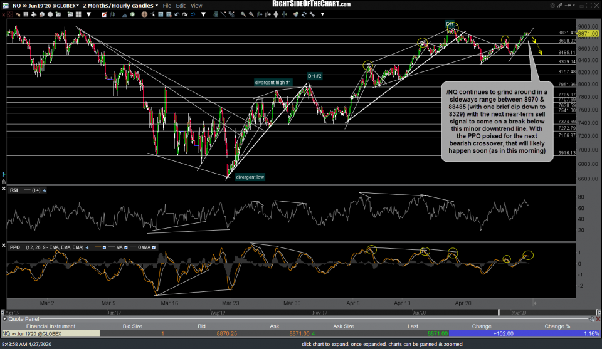
Task: Click the print chart toolbar icon
Action: coord(34,14)
